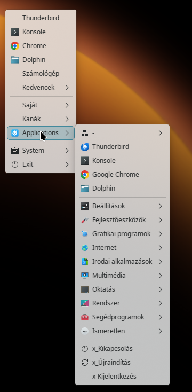
Task: Click the Internet globe icon
Action: coord(85,248)
